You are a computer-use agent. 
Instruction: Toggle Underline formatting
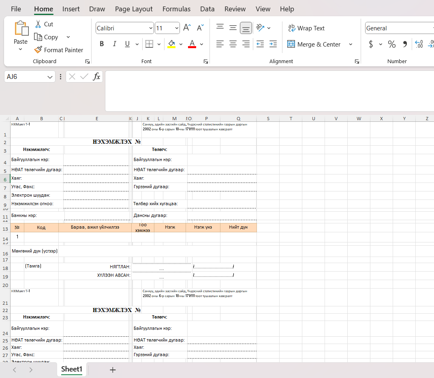[x=127, y=44]
